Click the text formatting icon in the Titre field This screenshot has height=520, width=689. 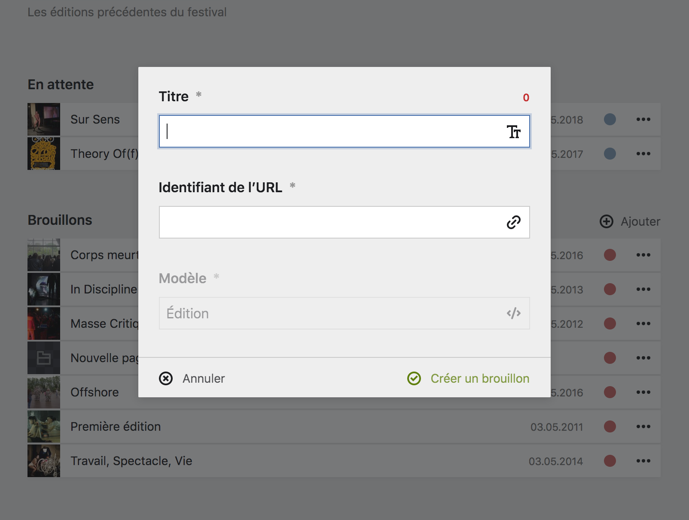514,132
